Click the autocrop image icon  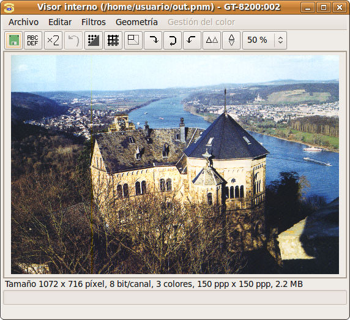133,40
